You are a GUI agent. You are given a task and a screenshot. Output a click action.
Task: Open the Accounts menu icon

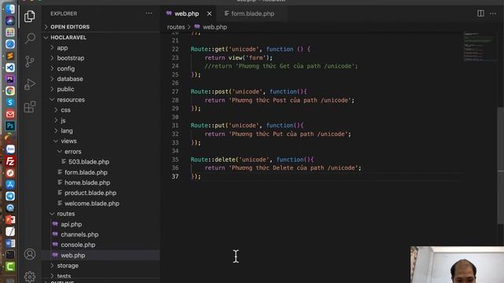pos(30,254)
